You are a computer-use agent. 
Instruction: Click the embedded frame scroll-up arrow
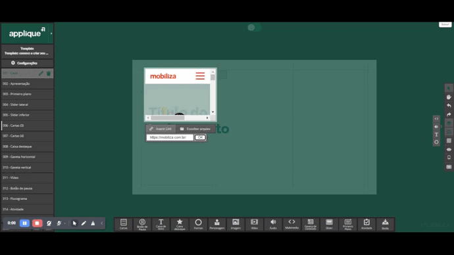pyautogui.click(x=213, y=72)
